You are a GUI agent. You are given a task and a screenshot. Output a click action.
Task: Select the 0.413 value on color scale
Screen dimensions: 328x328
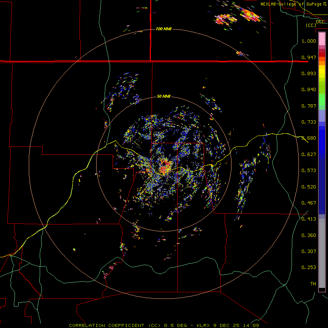click(309, 219)
